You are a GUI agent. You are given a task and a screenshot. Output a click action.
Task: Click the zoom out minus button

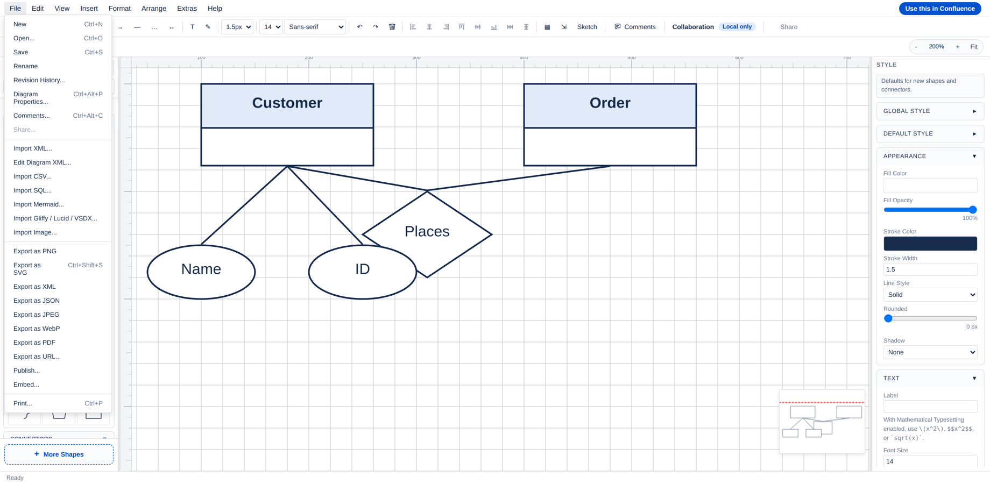coord(916,47)
